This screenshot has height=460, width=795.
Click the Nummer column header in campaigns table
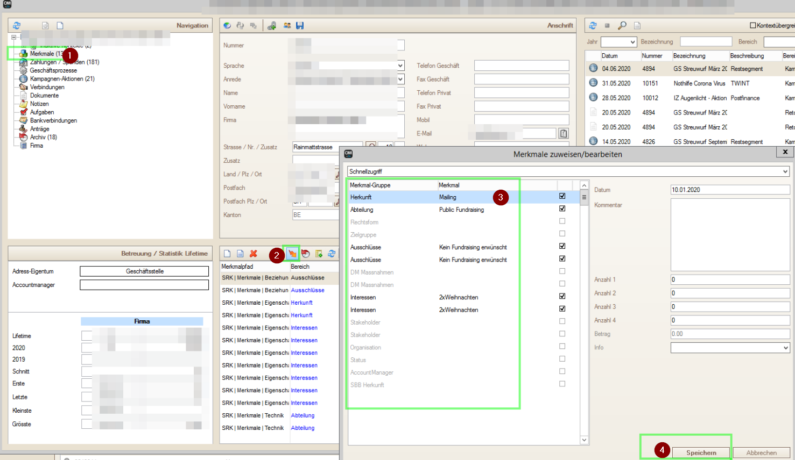coord(655,56)
